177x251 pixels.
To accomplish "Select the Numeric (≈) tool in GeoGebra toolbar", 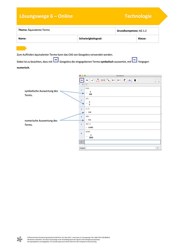I will 87,80.
